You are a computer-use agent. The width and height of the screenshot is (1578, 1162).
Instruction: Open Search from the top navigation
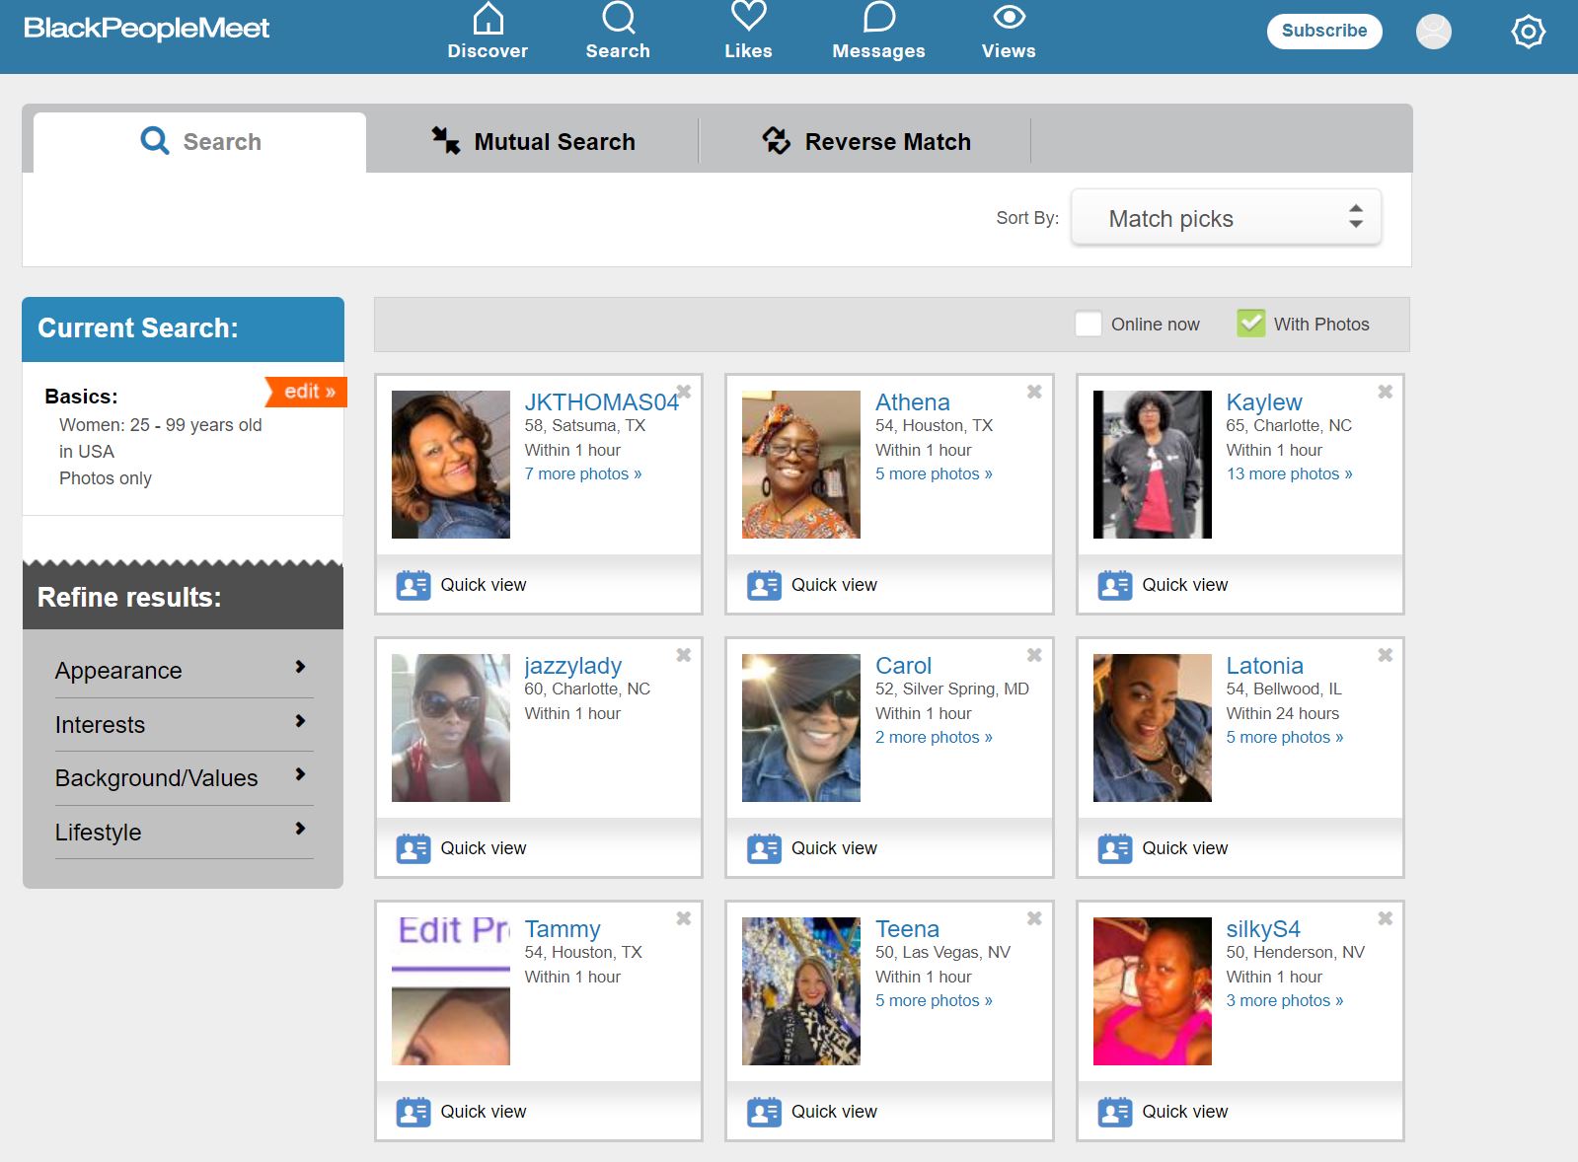pos(618,32)
